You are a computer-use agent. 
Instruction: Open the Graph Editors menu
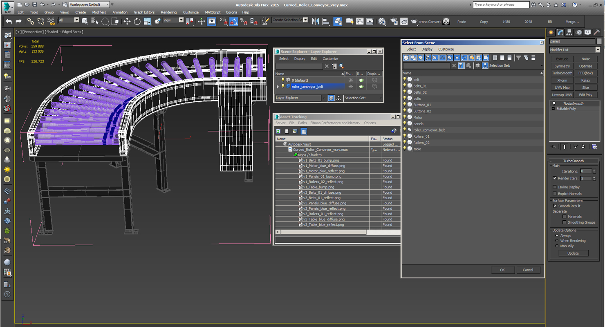pyautogui.click(x=144, y=12)
